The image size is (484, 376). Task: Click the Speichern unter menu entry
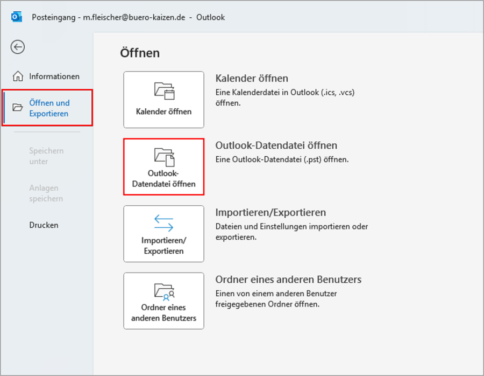pyautogui.click(x=46, y=156)
